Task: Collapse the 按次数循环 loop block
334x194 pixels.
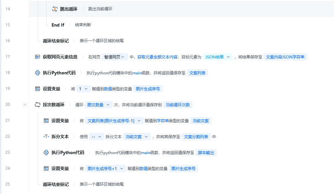Action: [25, 104]
